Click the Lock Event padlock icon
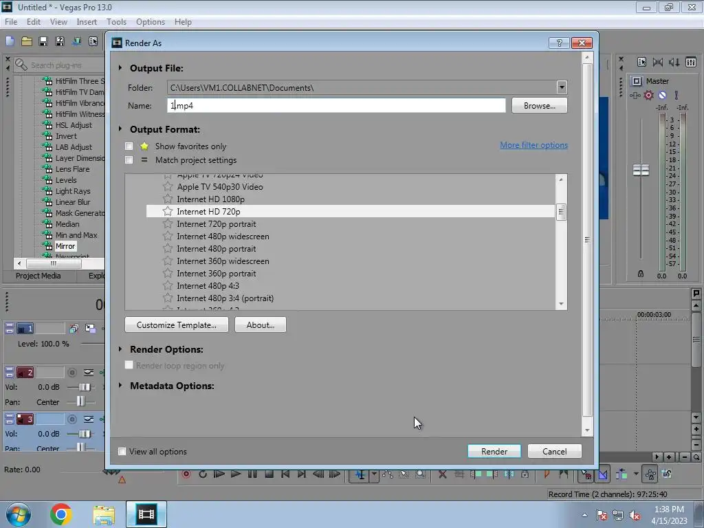The height and width of the screenshot is (528, 704). pyautogui.click(x=525, y=474)
